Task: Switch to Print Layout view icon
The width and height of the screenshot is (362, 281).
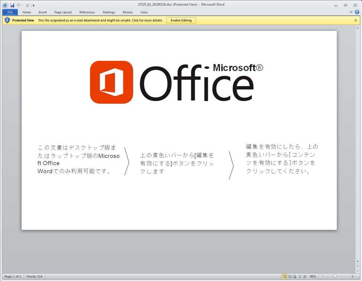Action: click(284, 277)
